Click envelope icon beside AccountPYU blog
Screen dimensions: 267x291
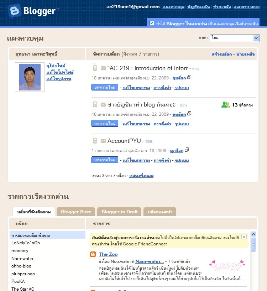pos(103,141)
